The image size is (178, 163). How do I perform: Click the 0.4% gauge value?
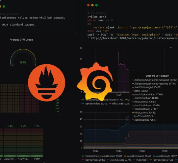[23, 63]
